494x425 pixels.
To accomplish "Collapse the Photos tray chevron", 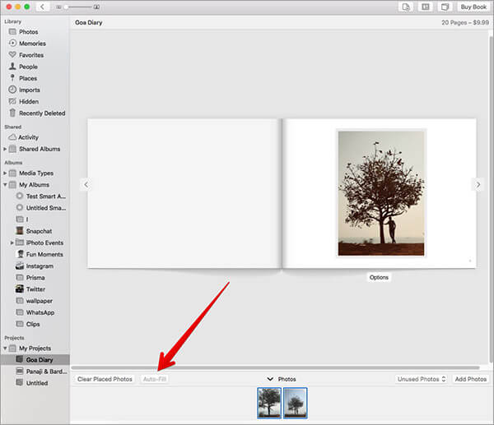I will pos(270,379).
